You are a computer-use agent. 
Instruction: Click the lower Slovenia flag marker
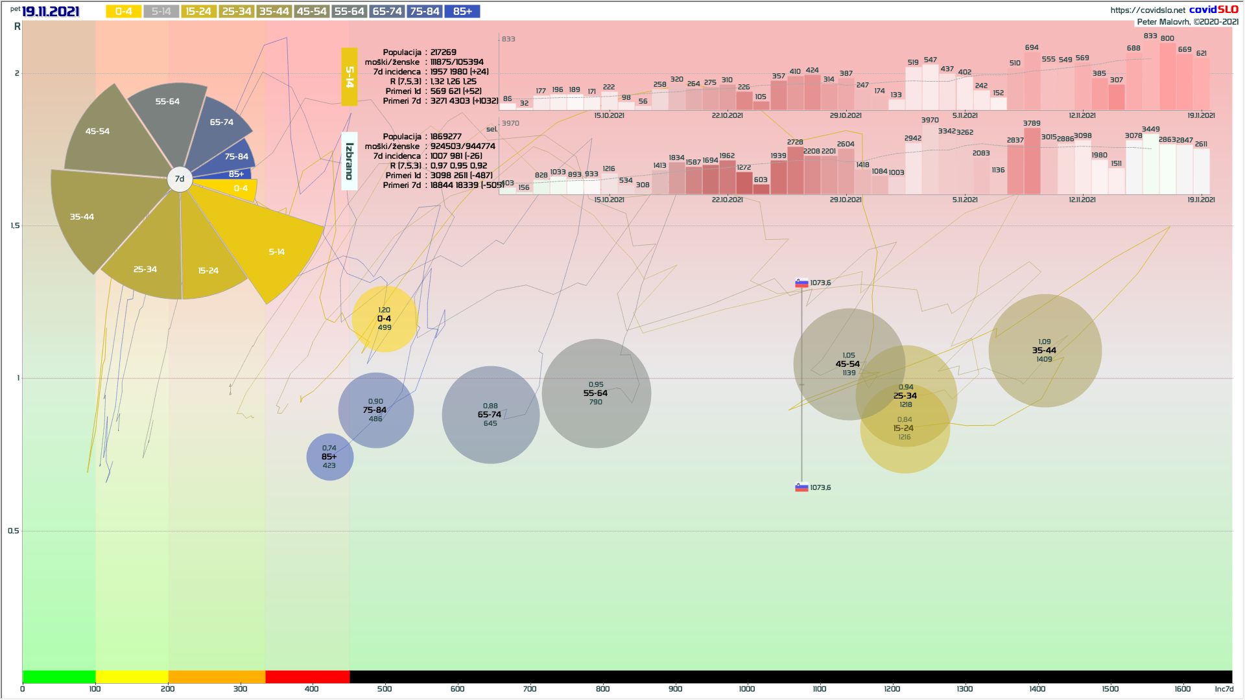coord(802,487)
